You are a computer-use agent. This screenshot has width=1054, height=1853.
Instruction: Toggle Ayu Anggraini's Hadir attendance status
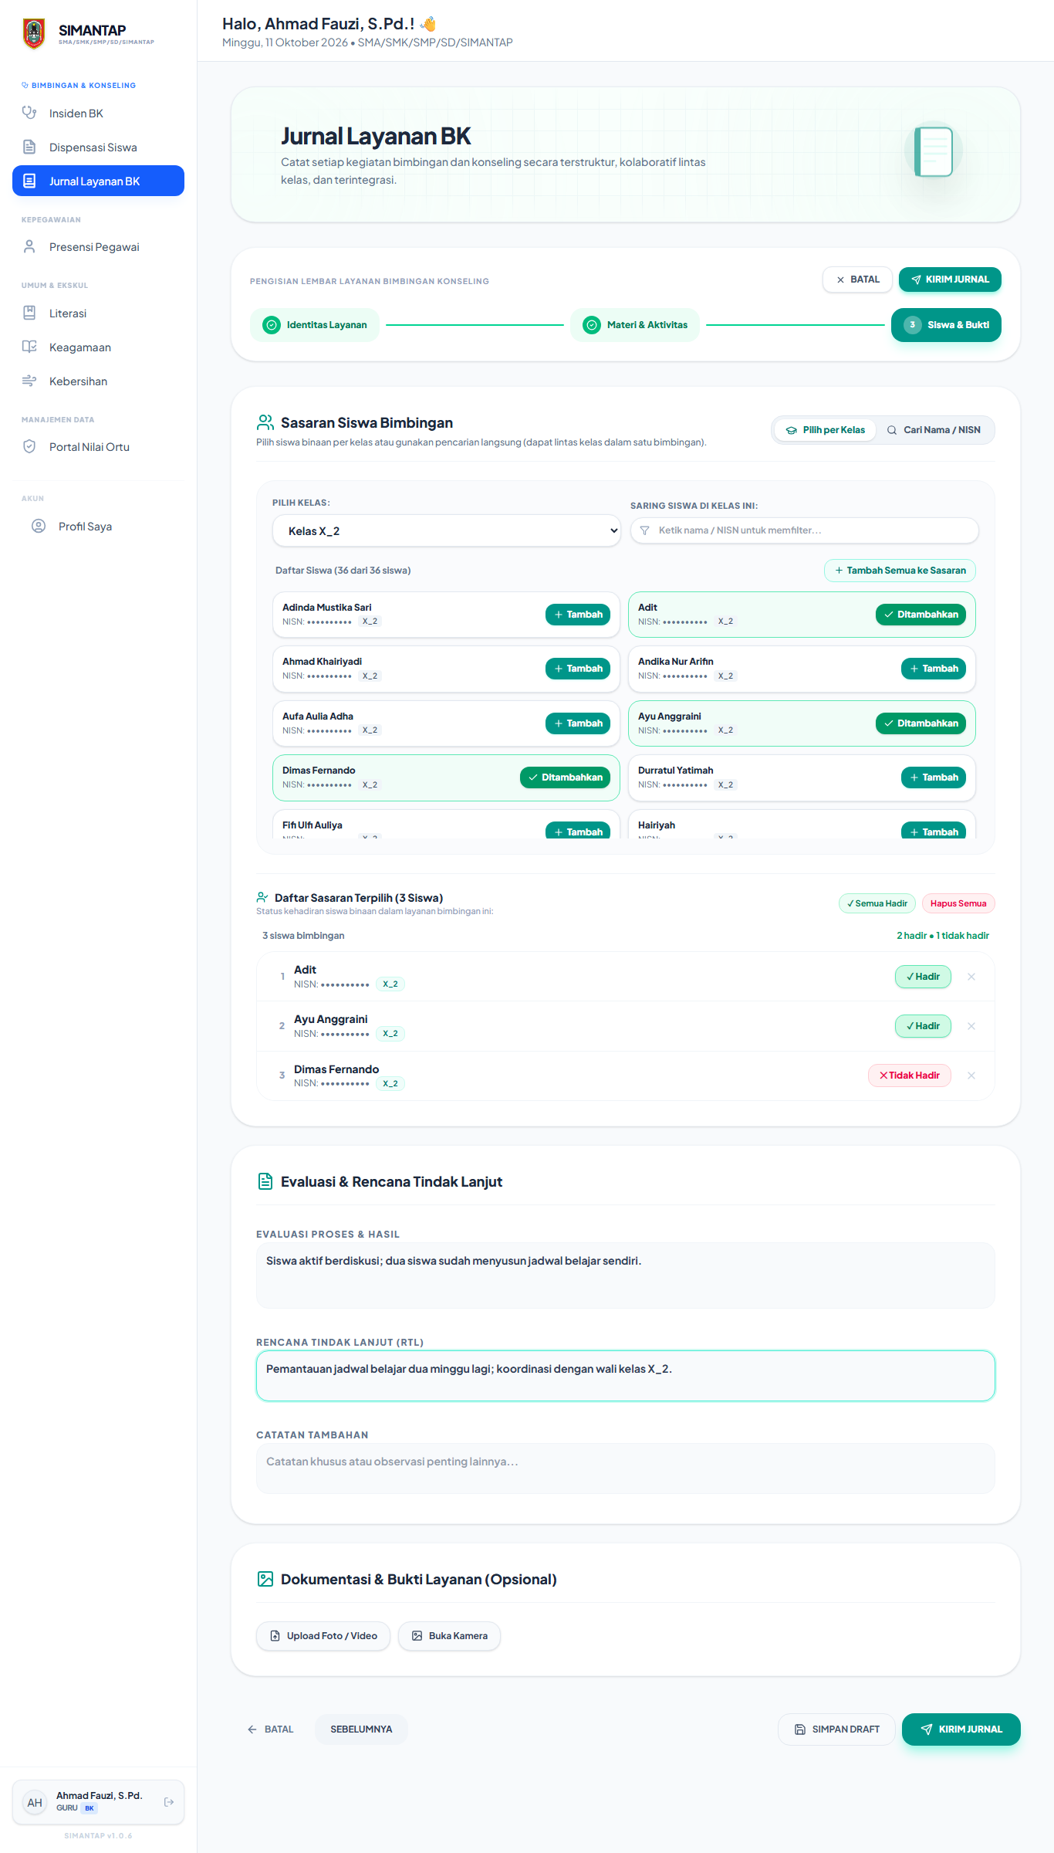(x=923, y=1026)
